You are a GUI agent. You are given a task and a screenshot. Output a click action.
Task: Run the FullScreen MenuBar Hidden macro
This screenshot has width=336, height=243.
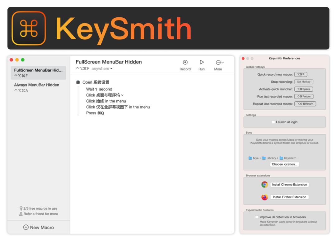(201, 65)
